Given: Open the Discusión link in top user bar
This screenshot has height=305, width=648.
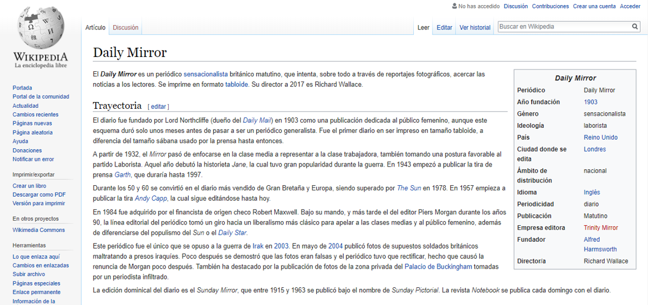Looking at the screenshot, I should (516, 6).
